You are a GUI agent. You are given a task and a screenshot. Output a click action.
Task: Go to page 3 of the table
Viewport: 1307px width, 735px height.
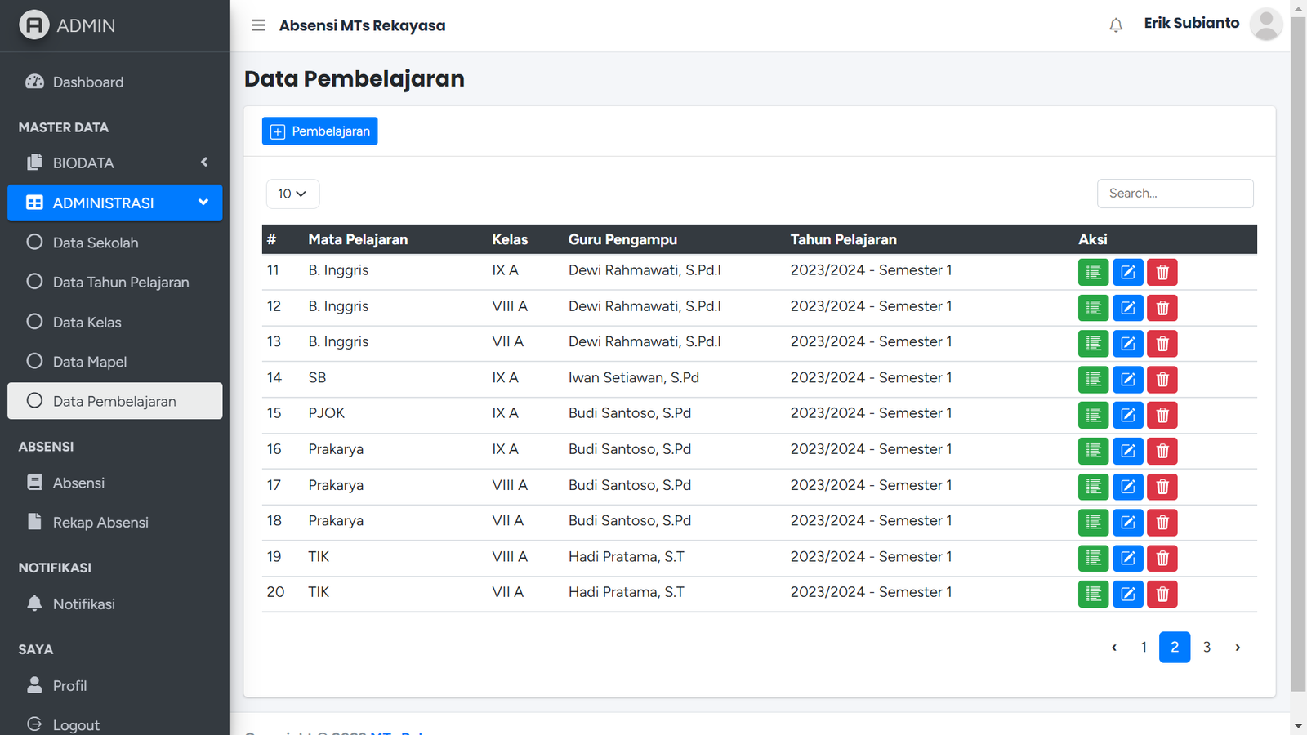(x=1207, y=647)
